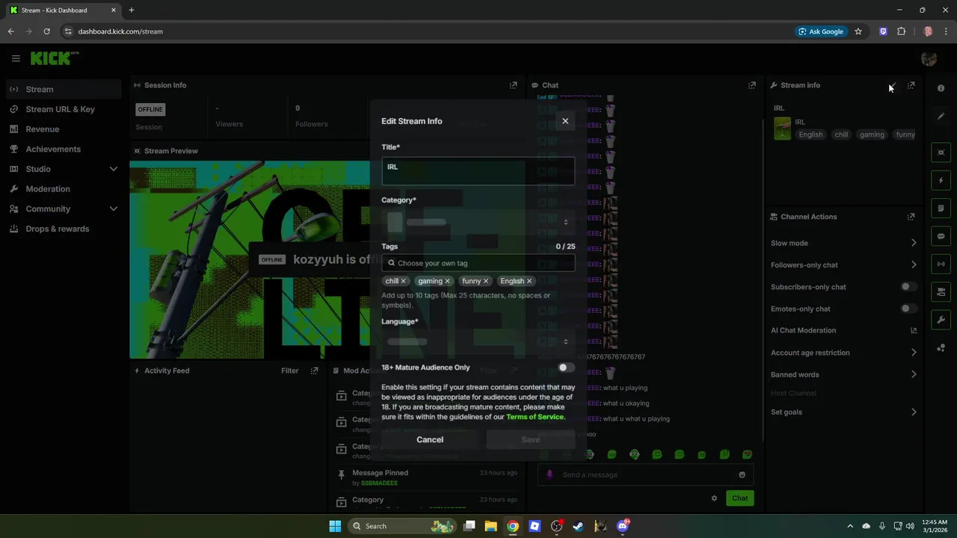Viewport: 957px width, 538px height.
Task: Open the user profile avatar menu
Action: click(929, 58)
